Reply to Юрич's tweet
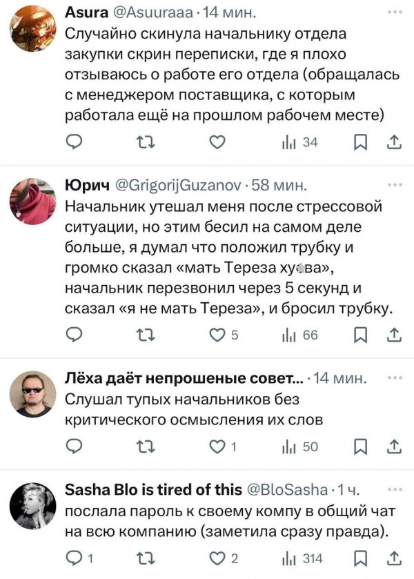The image size is (414, 579). [74, 335]
